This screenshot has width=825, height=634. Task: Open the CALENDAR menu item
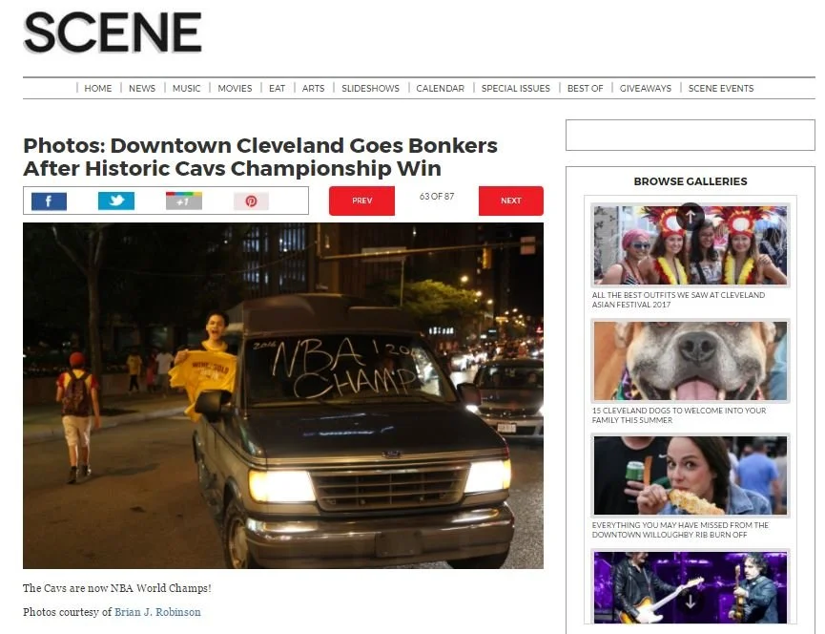(x=441, y=89)
